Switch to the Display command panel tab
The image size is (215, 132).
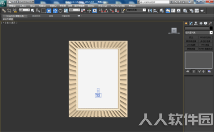pos(205,23)
